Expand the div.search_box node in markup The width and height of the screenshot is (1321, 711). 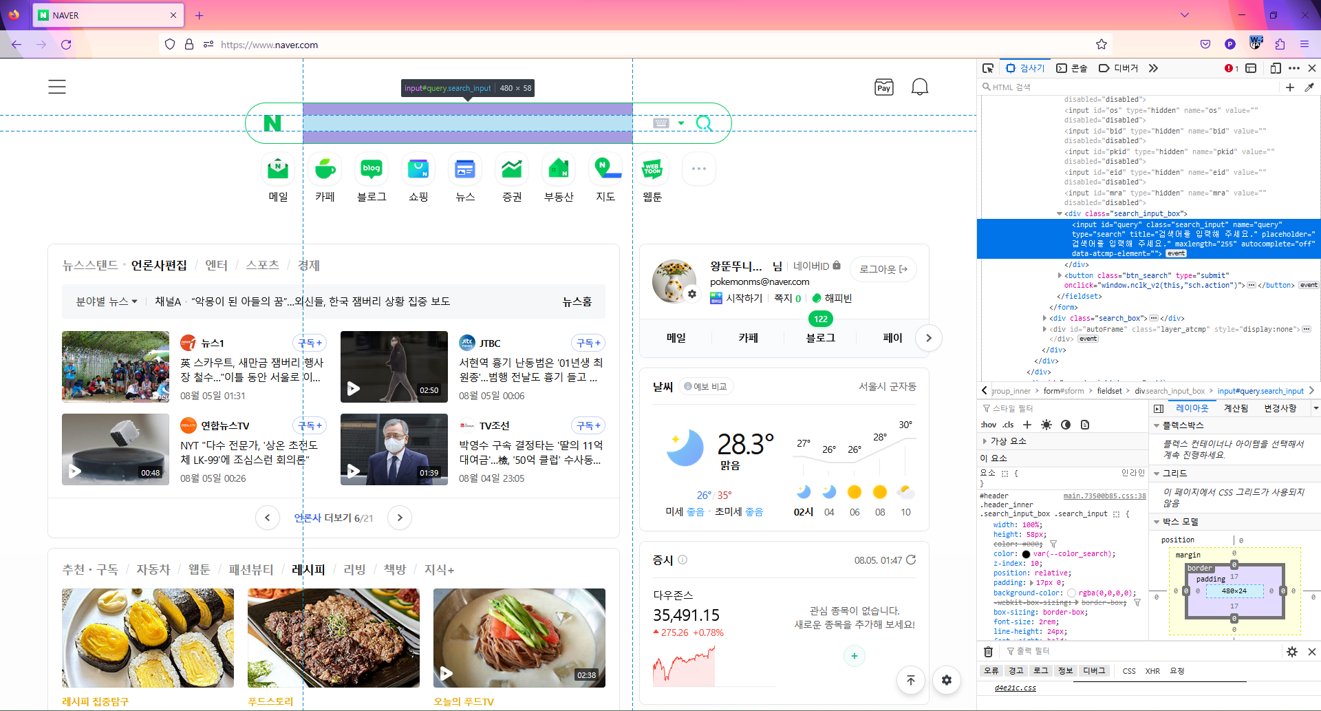(1044, 318)
